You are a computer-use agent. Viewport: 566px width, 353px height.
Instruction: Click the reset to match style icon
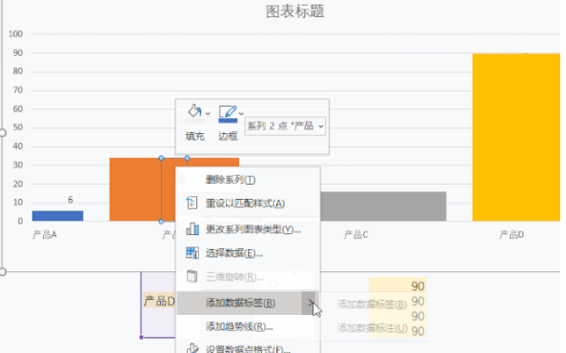click(192, 203)
